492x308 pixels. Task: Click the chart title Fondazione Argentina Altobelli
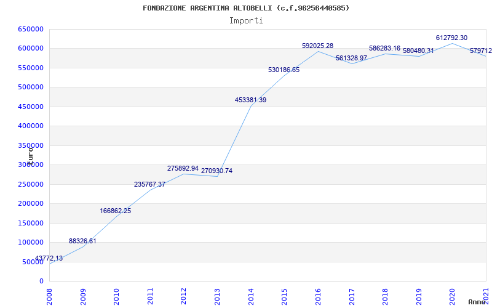pyautogui.click(x=246, y=8)
